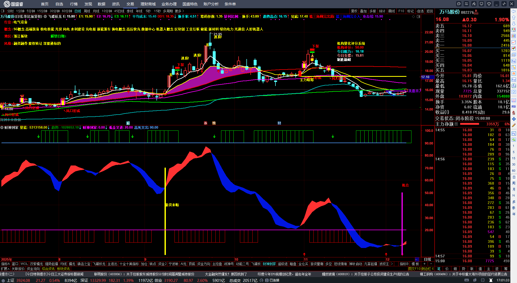The width and height of the screenshot is (517, 283).
Task: Select the 飞碟妖龙 indicator tab
Action: [x=99, y=264]
